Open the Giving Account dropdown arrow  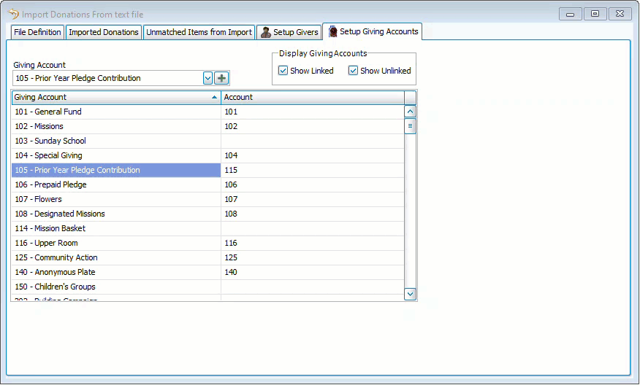click(x=207, y=79)
